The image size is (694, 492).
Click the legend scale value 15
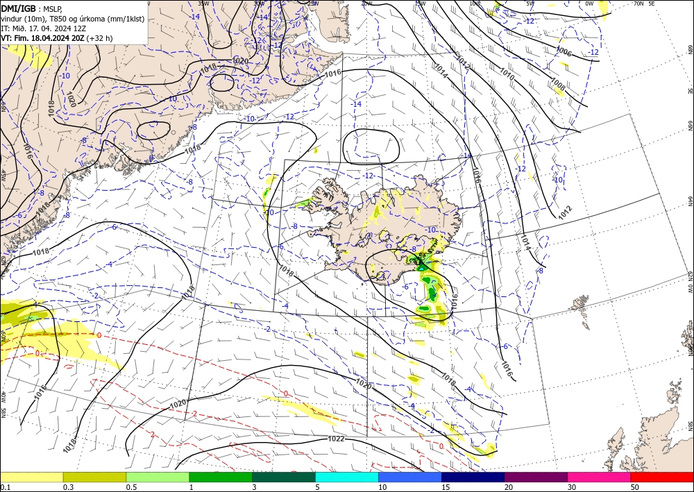coord(446,487)
